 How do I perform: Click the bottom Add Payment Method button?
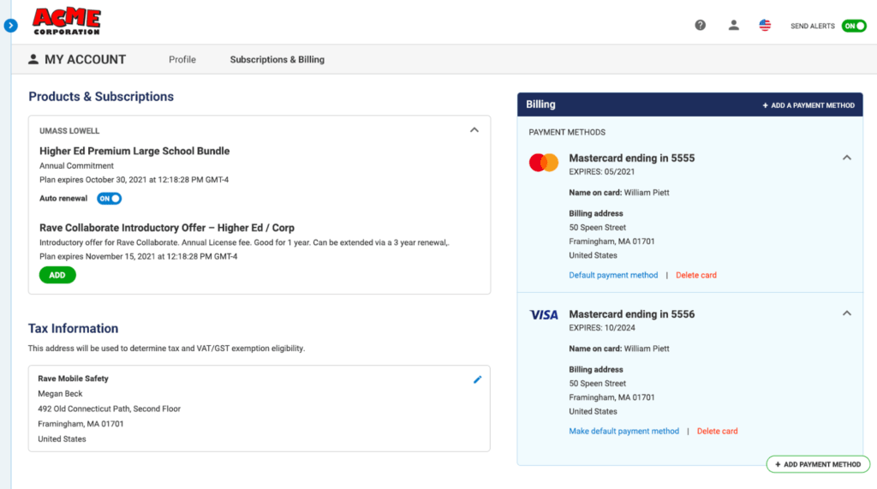click(817, 464)
